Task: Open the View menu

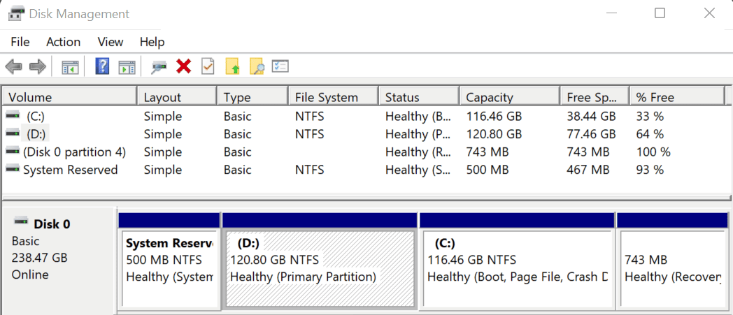Action: [111, 42]
